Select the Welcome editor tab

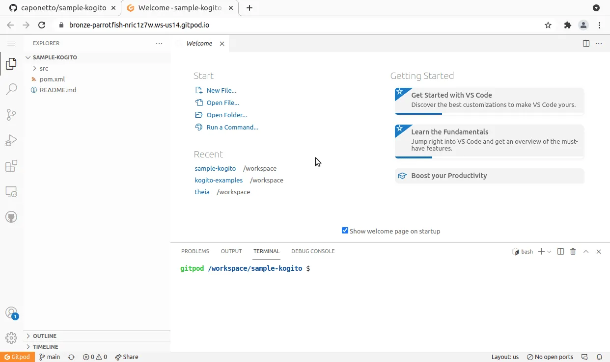coord(199,44)
